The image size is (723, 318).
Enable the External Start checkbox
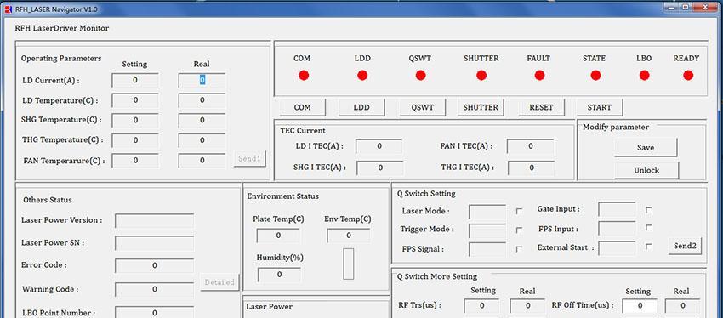coord(649,247)
